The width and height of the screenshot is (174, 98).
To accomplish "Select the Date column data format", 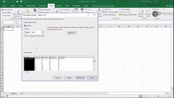I will pyautogui.click(x=25, y=32).
